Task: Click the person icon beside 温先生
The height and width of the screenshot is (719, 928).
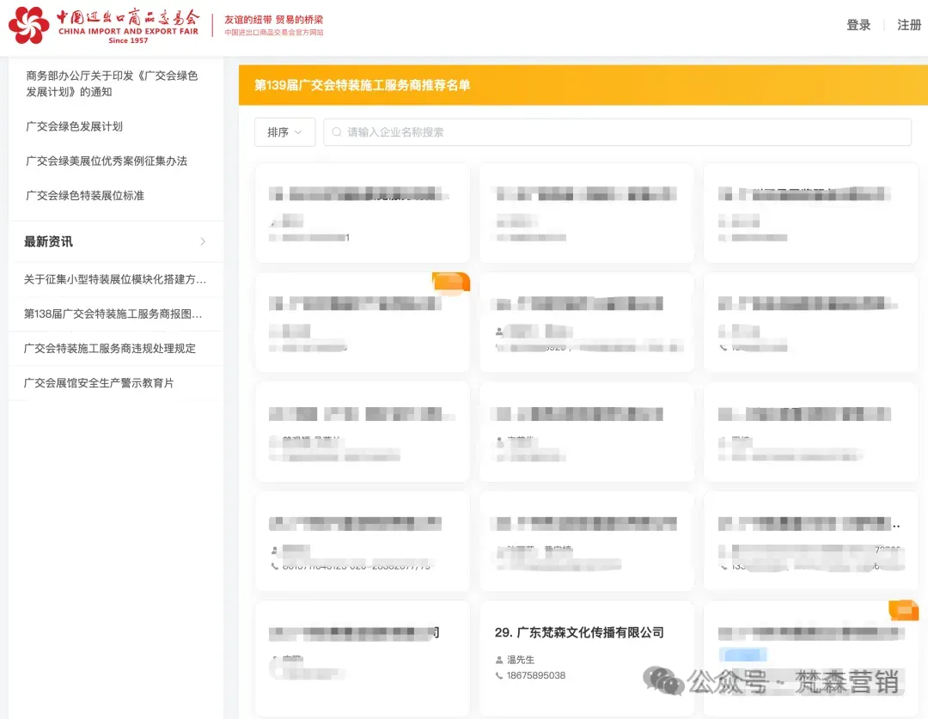Action: pyautogui.click(x=500, y=661)
